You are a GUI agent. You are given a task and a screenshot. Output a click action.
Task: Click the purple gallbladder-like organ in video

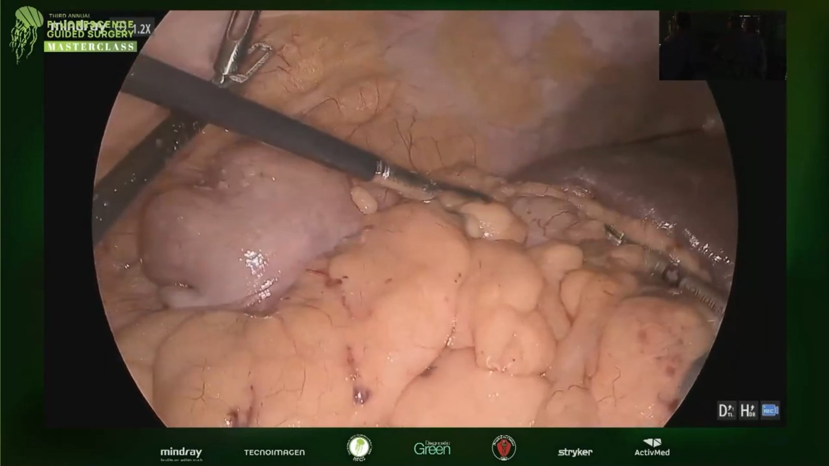click(x=244, y=228)
